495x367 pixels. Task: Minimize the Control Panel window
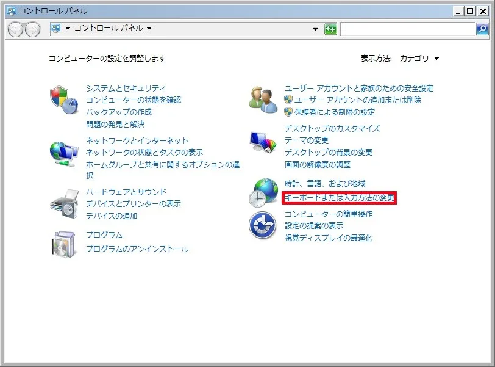458,11
